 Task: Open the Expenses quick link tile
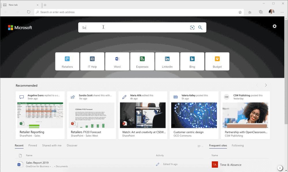pos(142,61)
